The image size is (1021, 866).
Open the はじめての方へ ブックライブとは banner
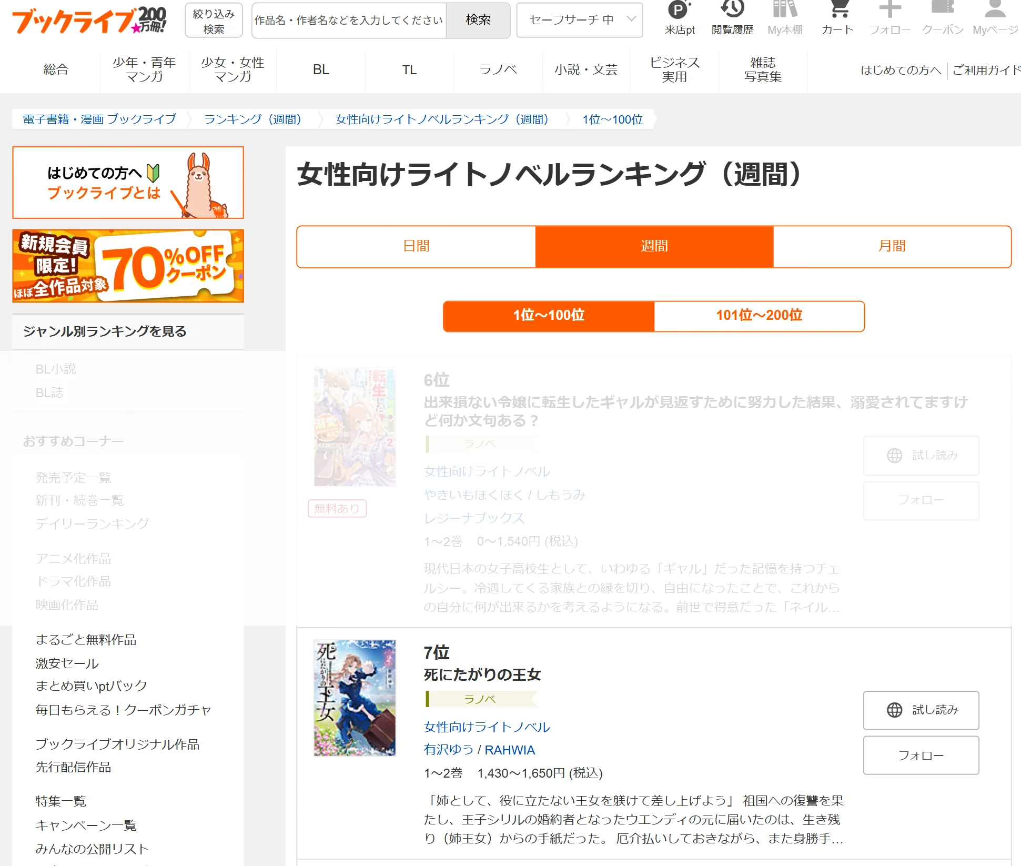[128, 183]
